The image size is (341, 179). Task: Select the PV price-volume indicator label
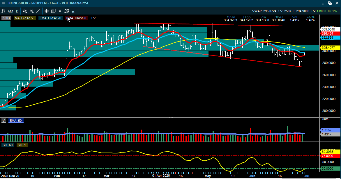(x=93, y=18)
